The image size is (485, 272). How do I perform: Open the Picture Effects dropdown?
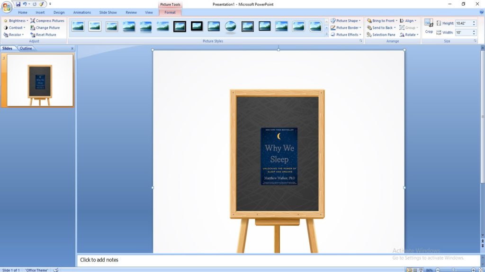(x=346, y=34)
